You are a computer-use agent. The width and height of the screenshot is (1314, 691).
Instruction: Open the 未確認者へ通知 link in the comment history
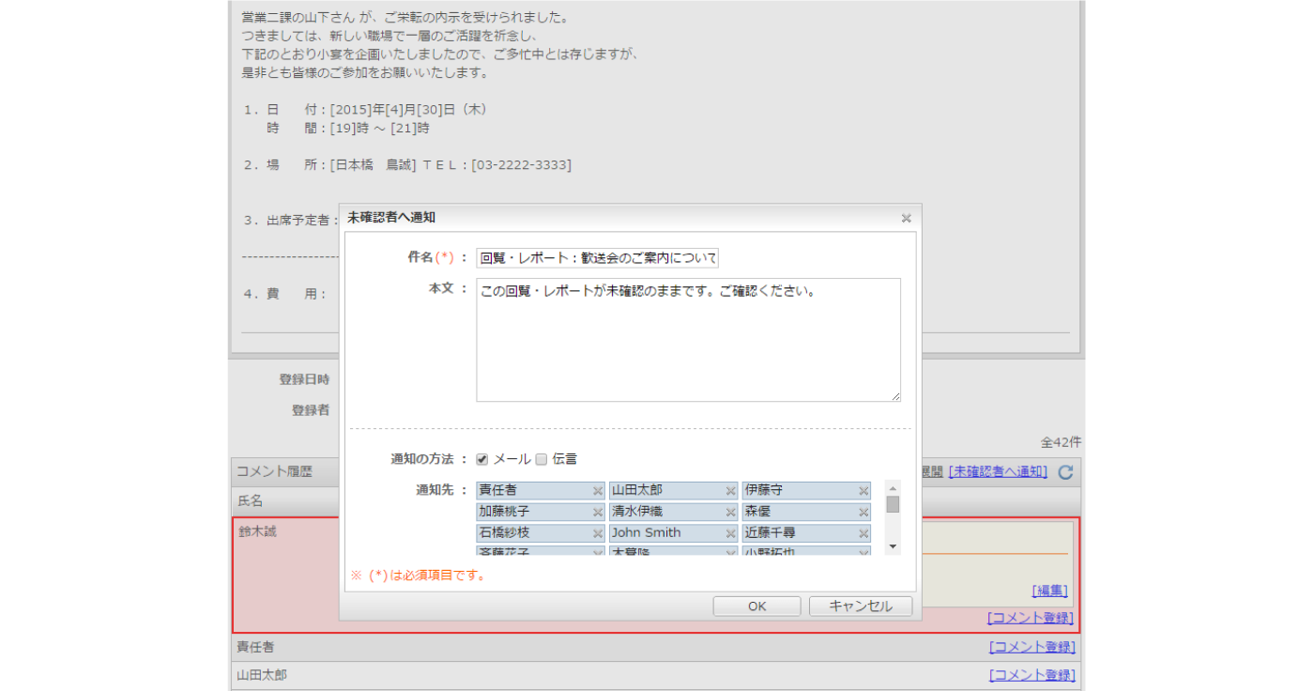tap(998, 471)
